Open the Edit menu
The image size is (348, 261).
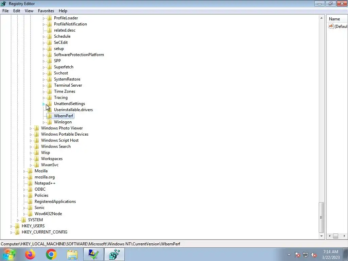(17, 11)
